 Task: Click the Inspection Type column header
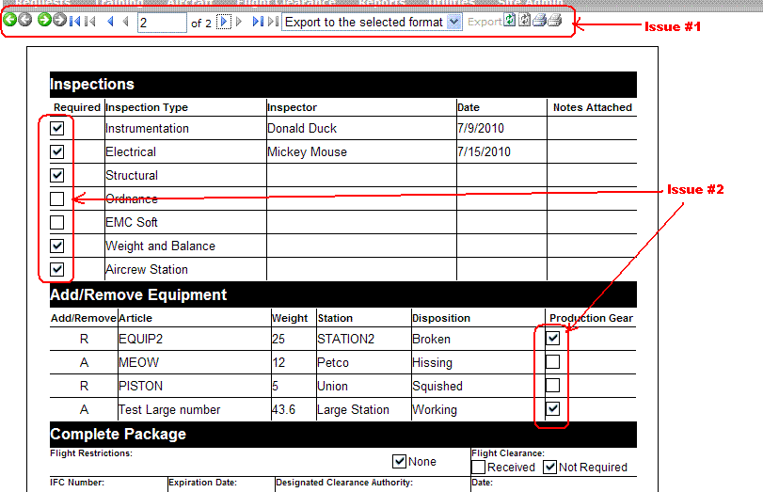point(147,107)
